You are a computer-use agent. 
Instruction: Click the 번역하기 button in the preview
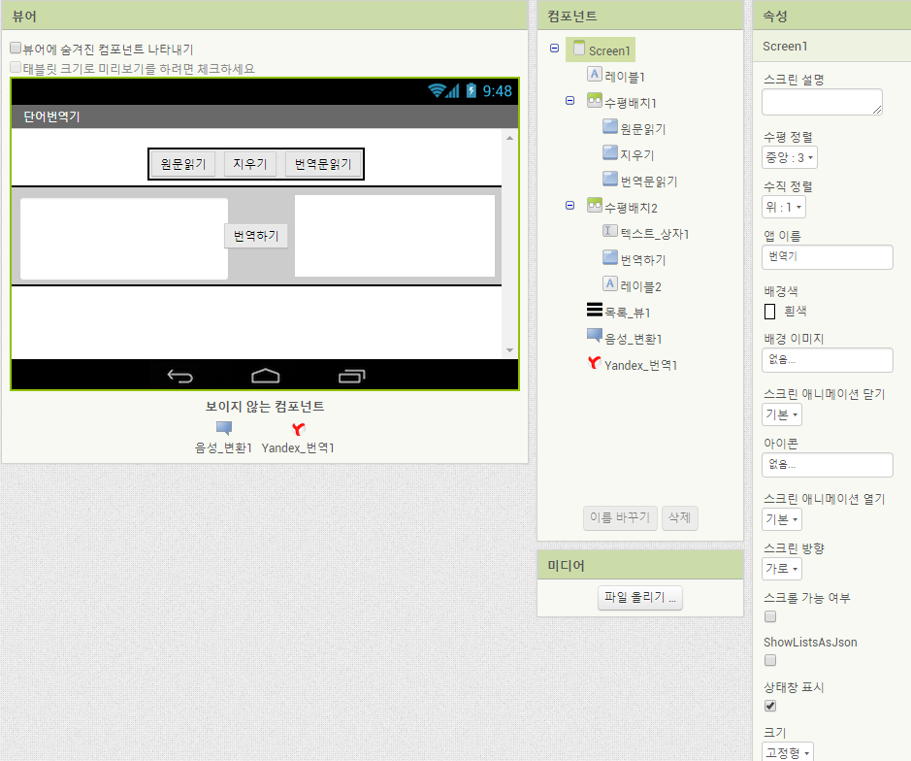pos(256,236)
